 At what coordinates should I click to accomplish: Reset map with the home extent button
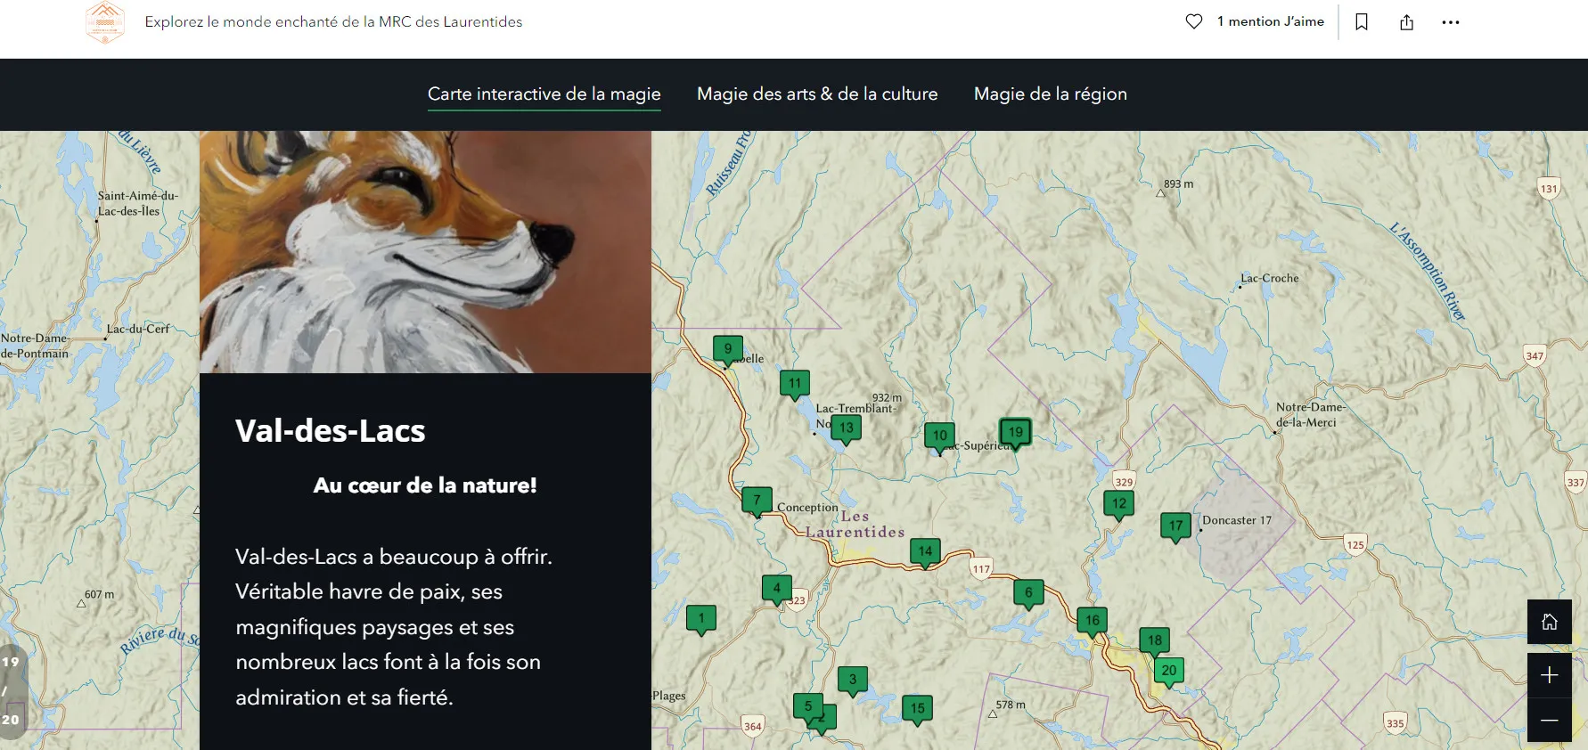[1549, 622]
